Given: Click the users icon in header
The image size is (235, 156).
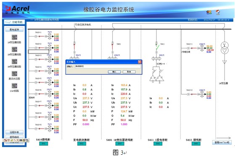Looking at the screenshot, I should tap(209, 12).
